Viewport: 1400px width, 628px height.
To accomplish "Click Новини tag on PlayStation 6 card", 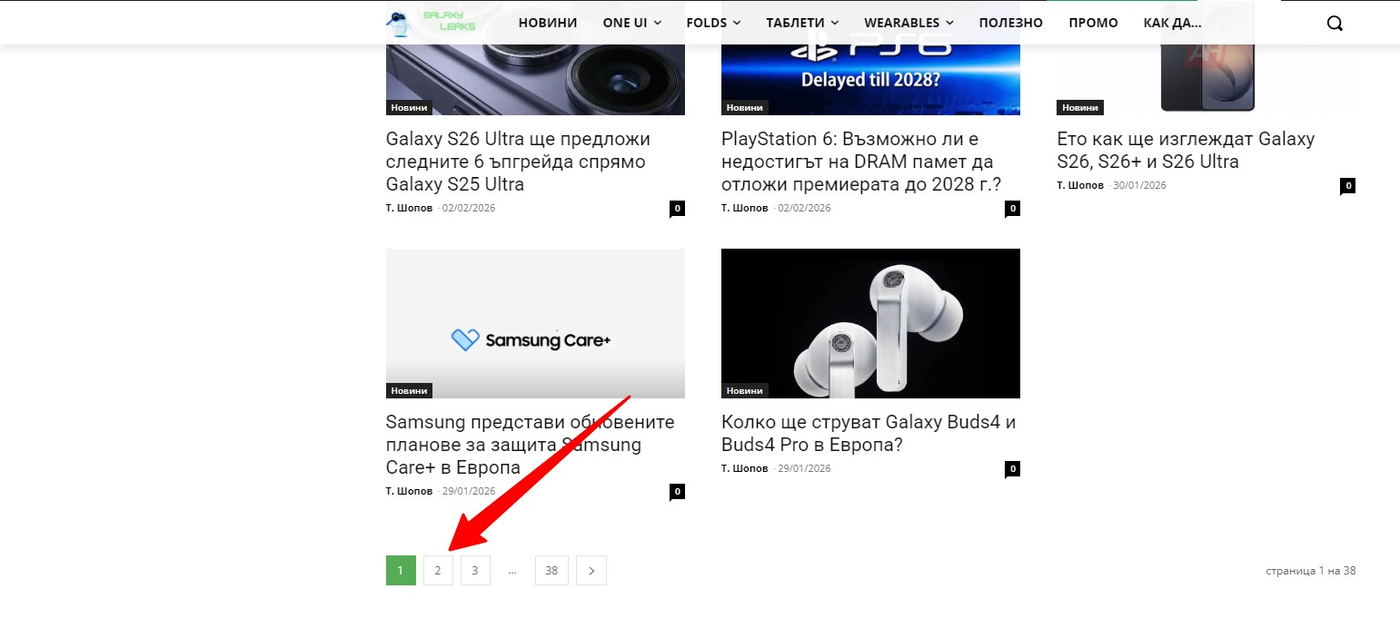I will (744, 108).
